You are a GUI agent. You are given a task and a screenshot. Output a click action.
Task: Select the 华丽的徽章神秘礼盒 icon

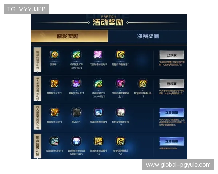click(121, 83)
